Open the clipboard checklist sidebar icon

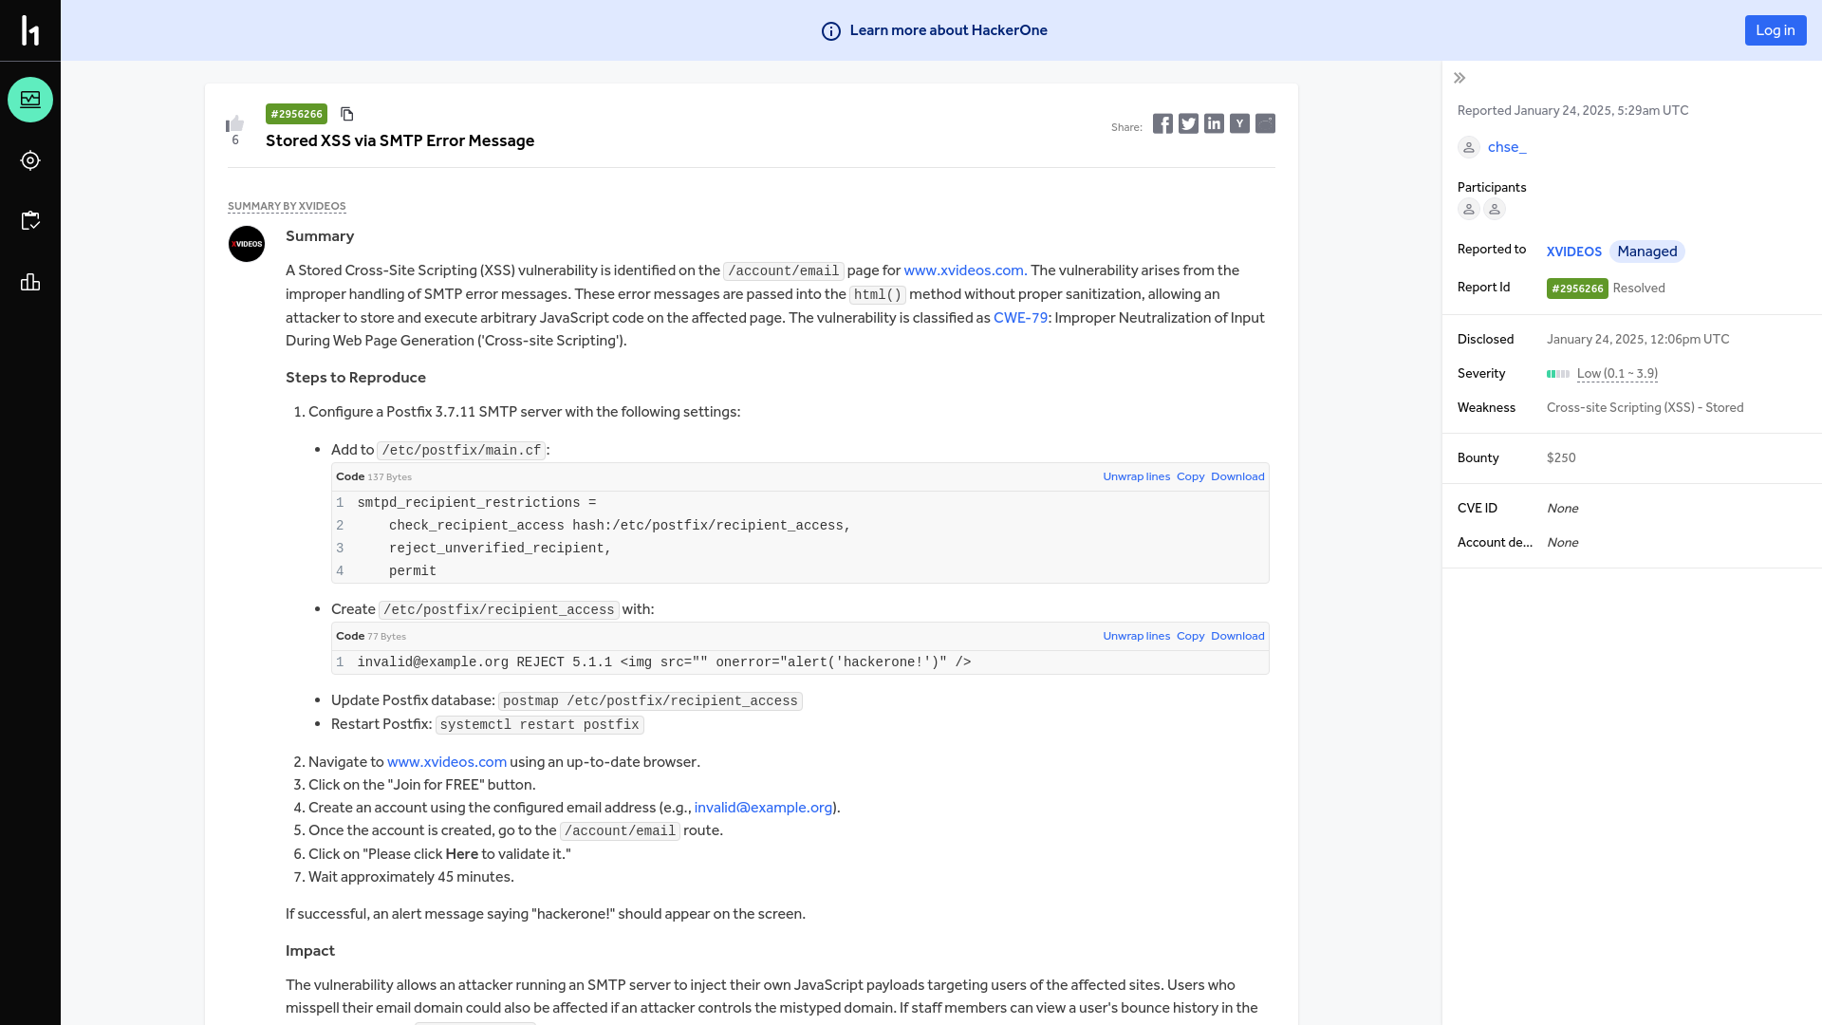30,221
